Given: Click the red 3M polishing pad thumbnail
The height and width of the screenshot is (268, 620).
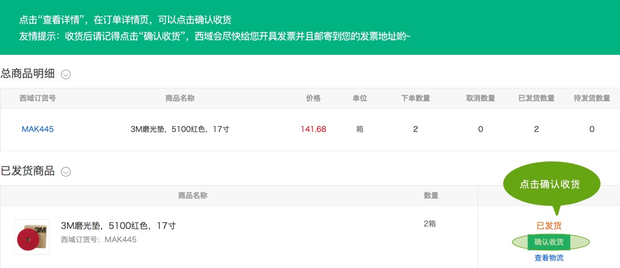Looking at the screenshot, I should [x=32, y=237].
